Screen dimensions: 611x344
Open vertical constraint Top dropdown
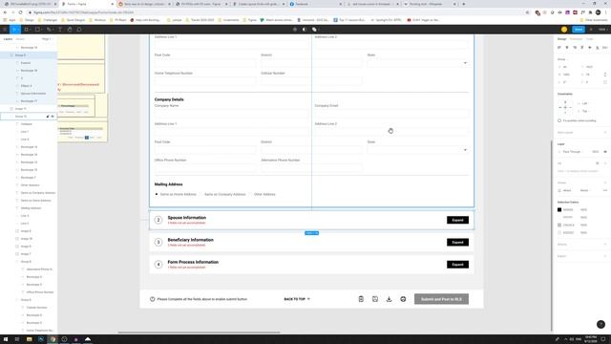point(584,111)
